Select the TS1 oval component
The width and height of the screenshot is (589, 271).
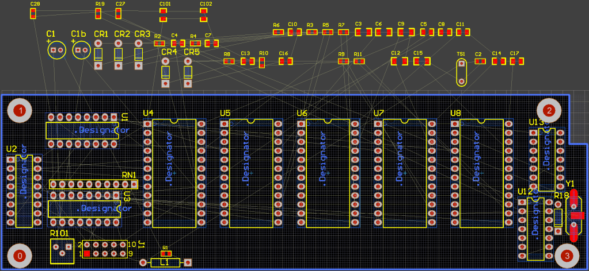[x=461, y=72]
